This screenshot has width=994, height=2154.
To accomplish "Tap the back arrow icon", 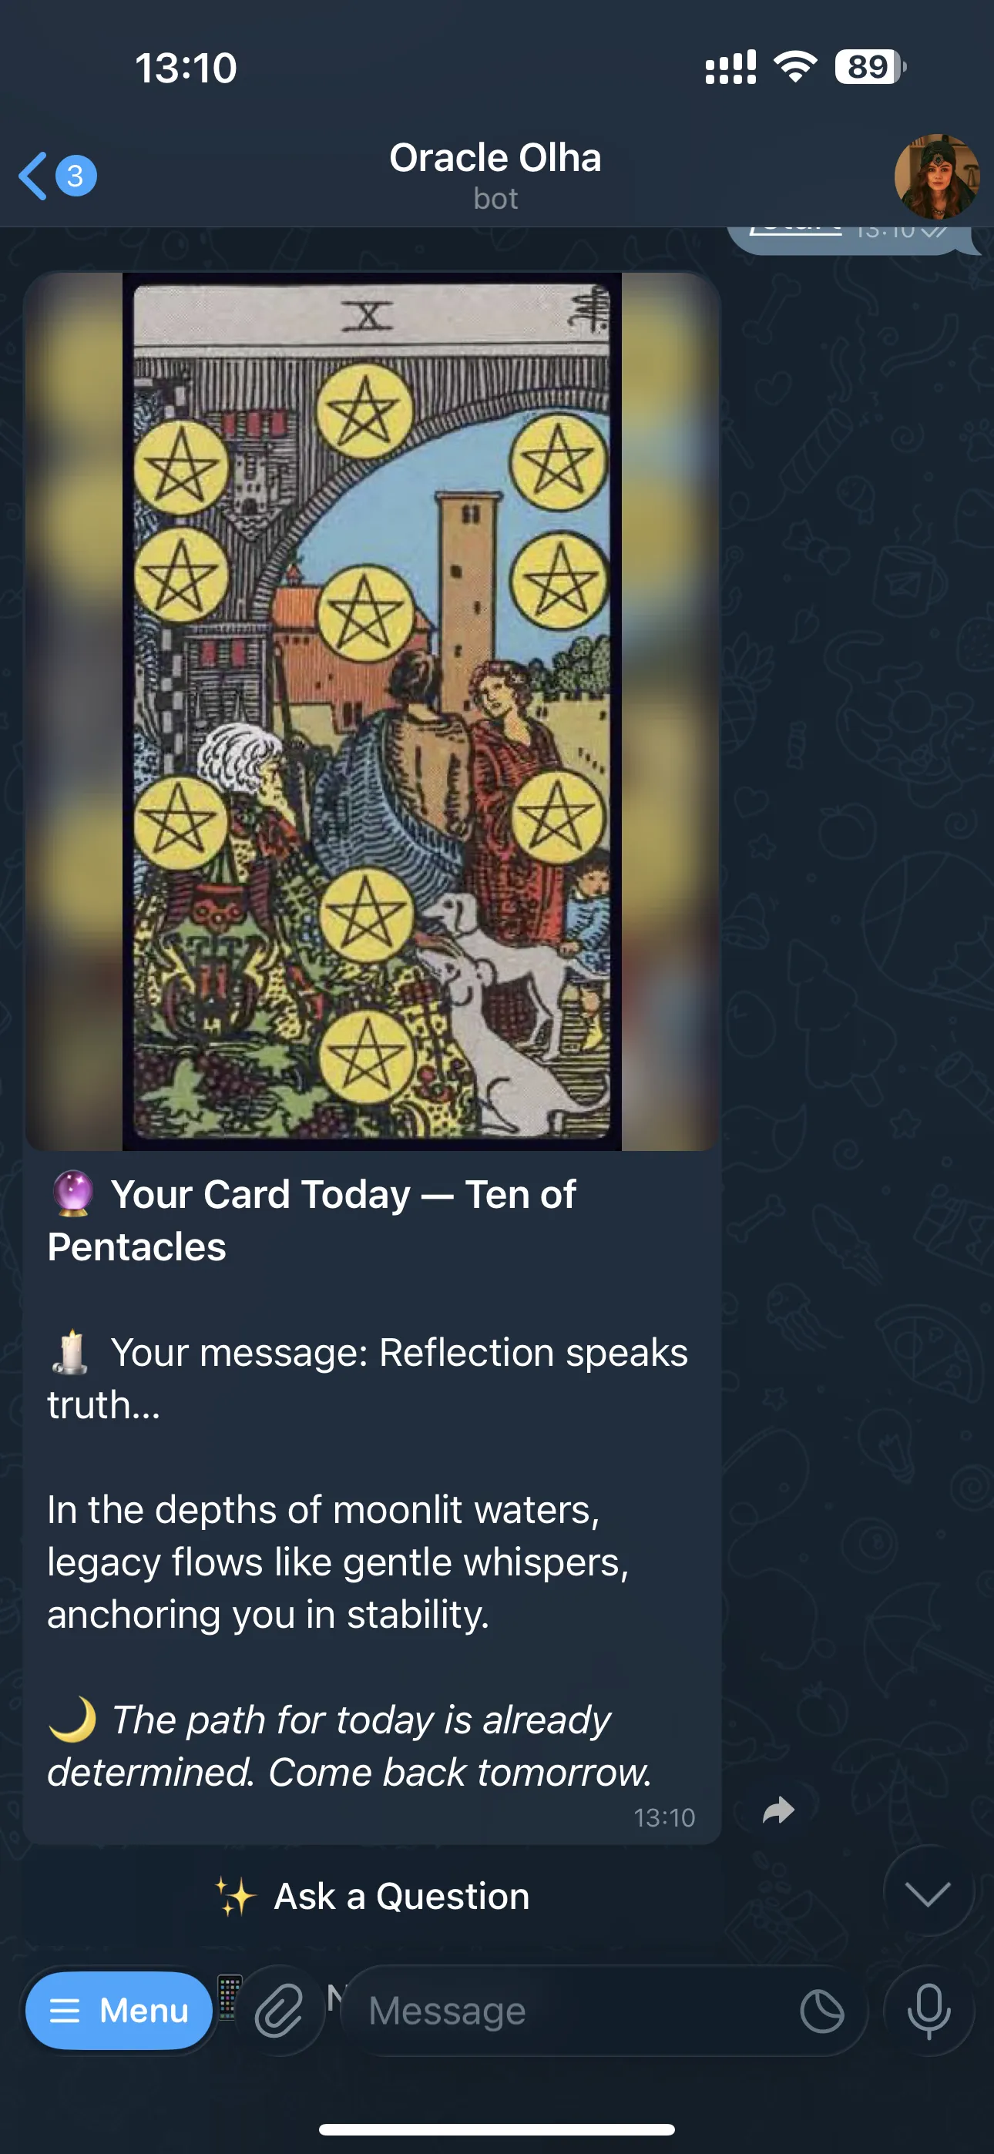I will pos(33,176).
